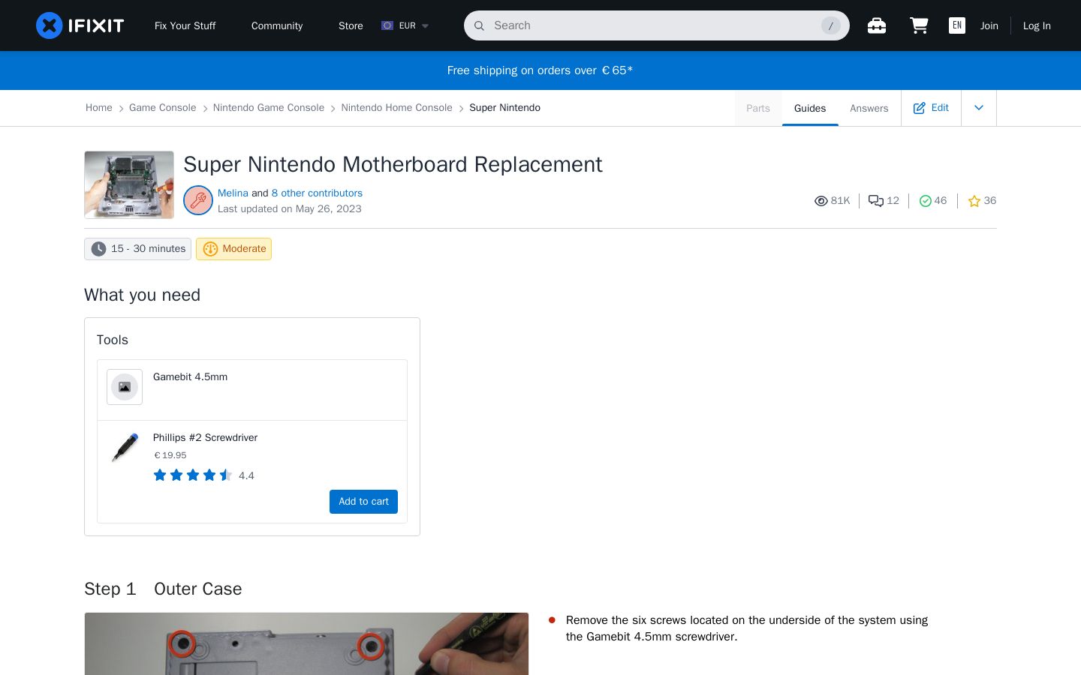
Task: Open the Fix Your Stuff menu
Action: click(185, 25)
